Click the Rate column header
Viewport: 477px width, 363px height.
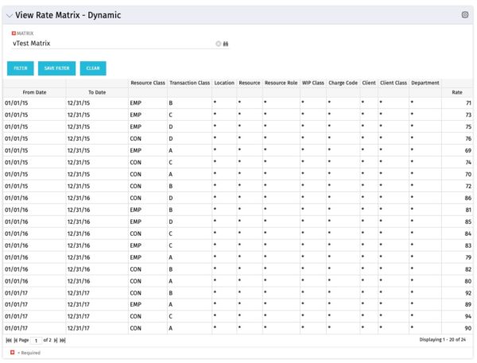[457, 92]
